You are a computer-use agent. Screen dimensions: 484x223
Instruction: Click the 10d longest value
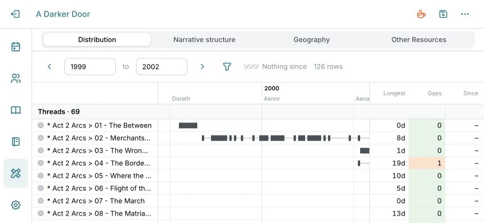399,176
